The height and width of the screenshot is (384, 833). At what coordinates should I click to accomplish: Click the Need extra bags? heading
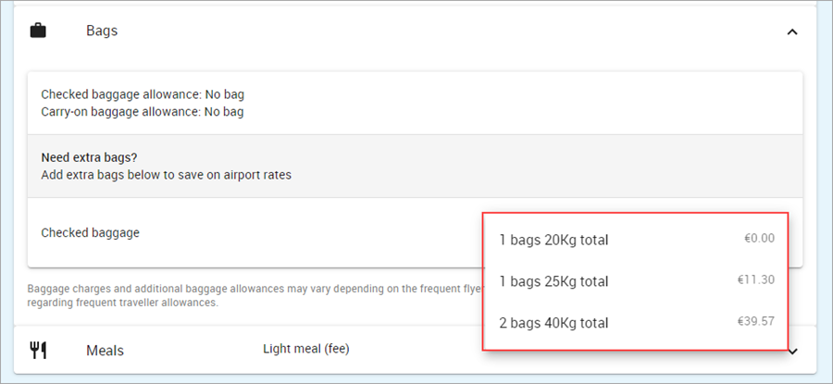[x=89, y=157]
